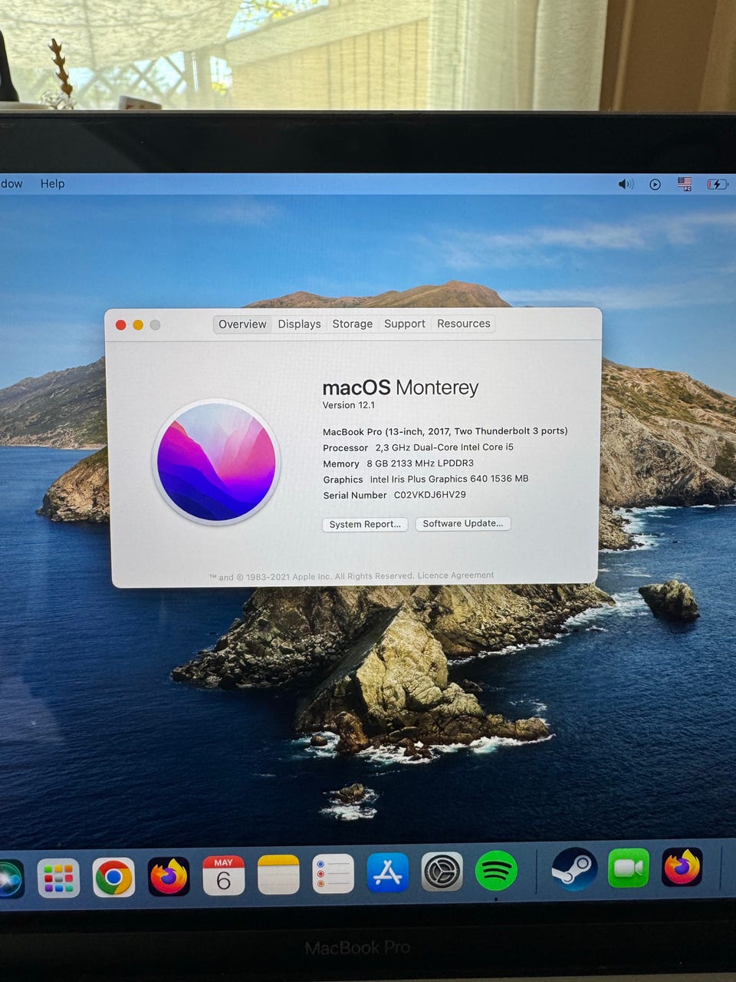
Task: Click the "MacBook Pro (13-inch, 2017" model line
Action: click(445, 431)
